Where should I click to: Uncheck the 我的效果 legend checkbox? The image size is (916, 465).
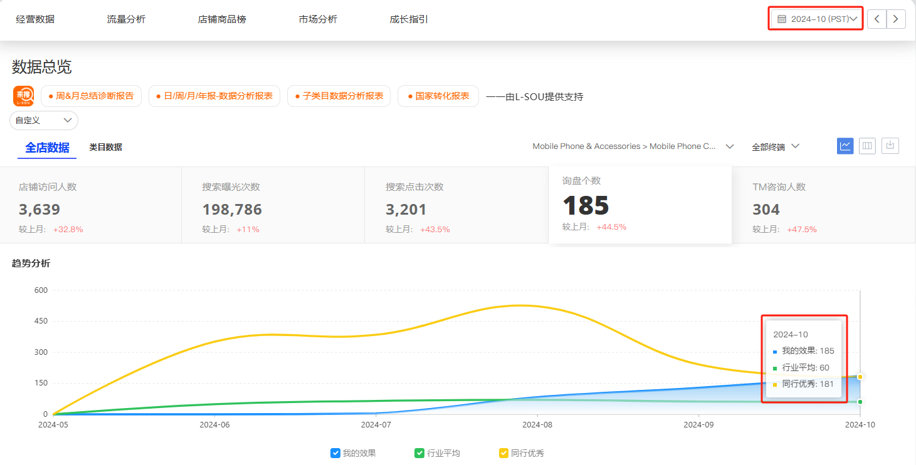point(335,453)
